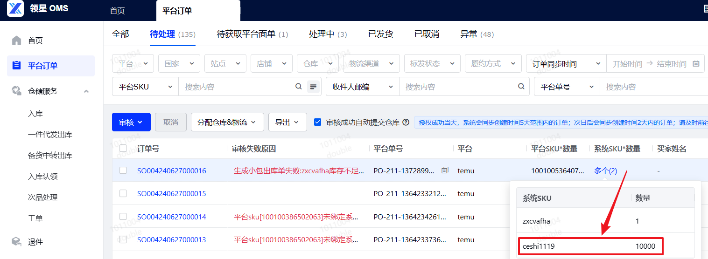The width and height of the screenshot is (708, 259).
Task: Open order link SO004240627000016
Action: (x=172, y=170)
